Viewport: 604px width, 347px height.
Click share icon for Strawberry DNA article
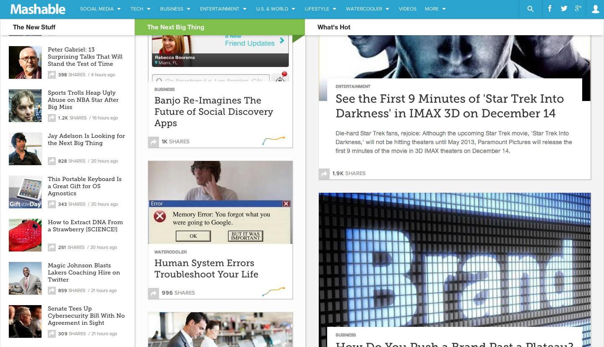tap(52, 247)
